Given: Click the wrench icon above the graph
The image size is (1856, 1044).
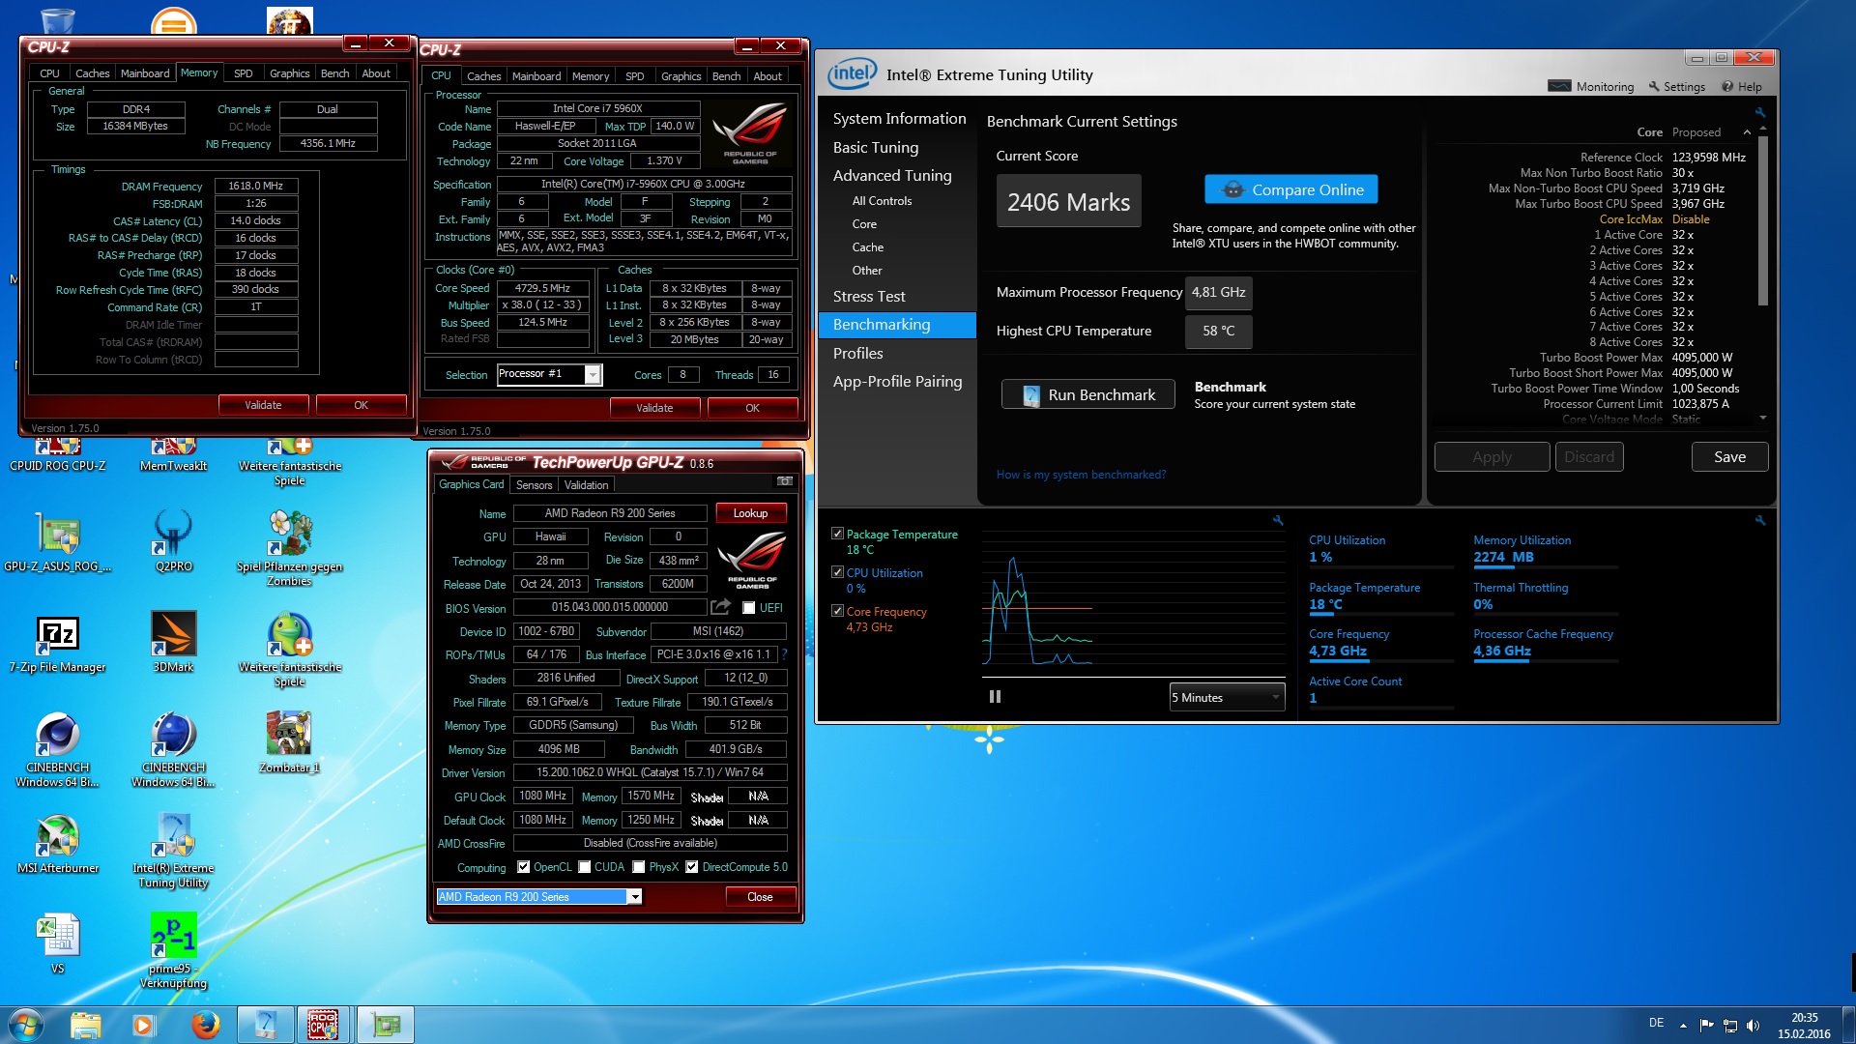Looking at the screenshot, I should 1277,520.
